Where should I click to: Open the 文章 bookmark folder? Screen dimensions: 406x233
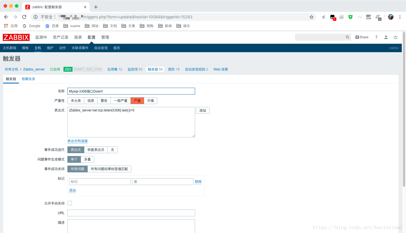128,26
